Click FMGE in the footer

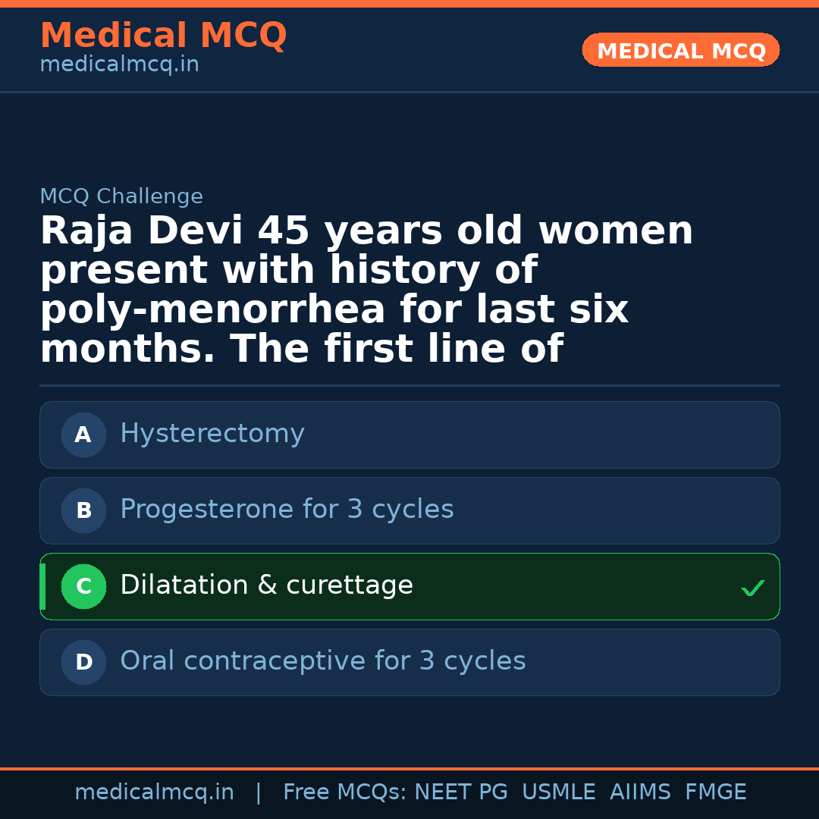coord(715,792)
